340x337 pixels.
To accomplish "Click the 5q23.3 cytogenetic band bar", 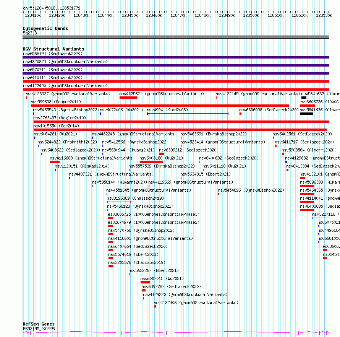I will click(176, 37).
